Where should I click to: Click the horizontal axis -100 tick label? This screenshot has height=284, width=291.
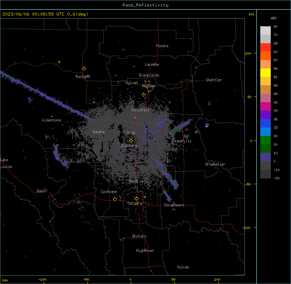42,279
